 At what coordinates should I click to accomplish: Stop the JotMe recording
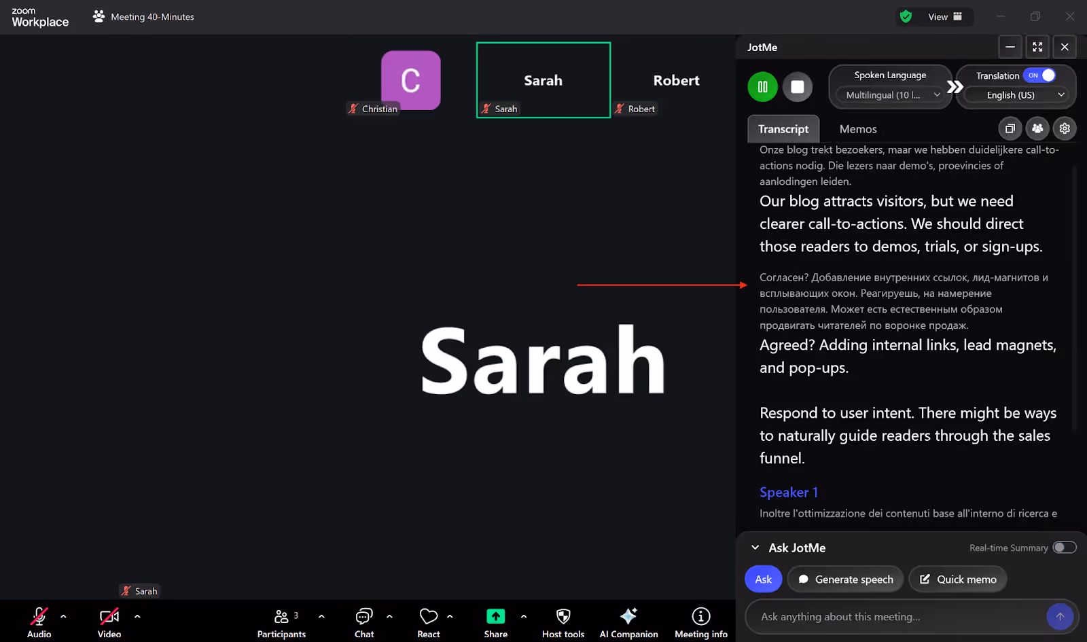click(797, 87)
